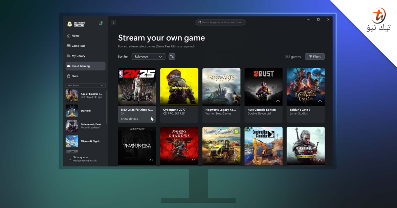This screenshot has height=208, width=397.
Task: Open the Relevance sort dropdown
Action: [148, 56]
